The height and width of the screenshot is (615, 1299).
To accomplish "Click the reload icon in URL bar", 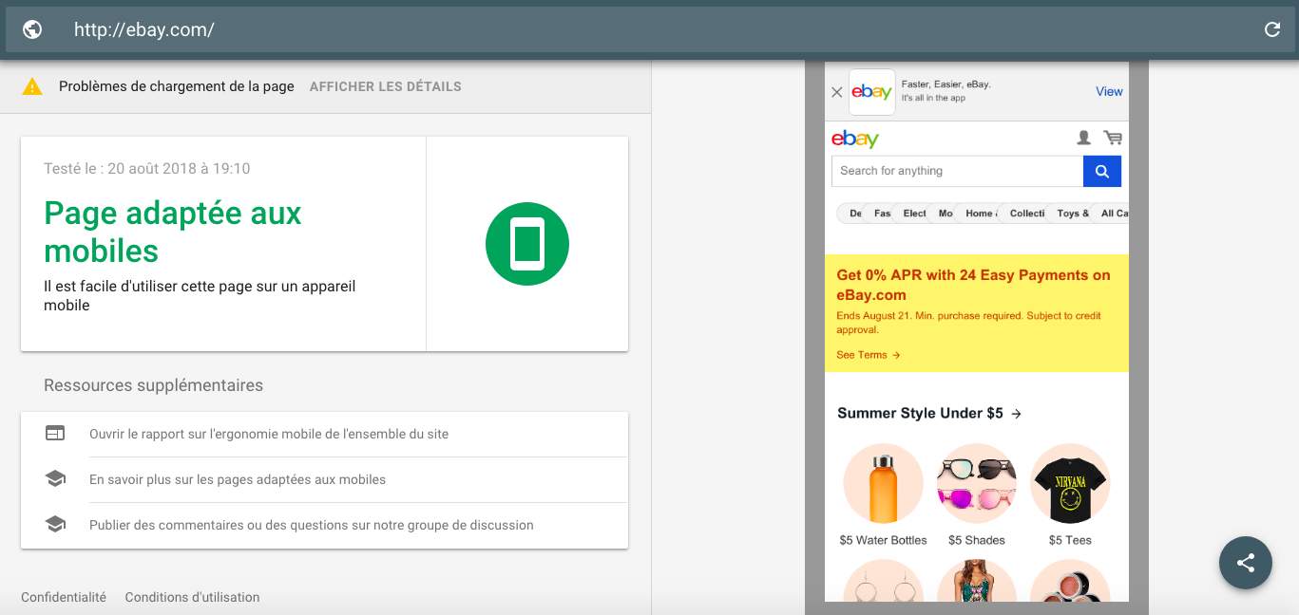I will click(1272, 29).
